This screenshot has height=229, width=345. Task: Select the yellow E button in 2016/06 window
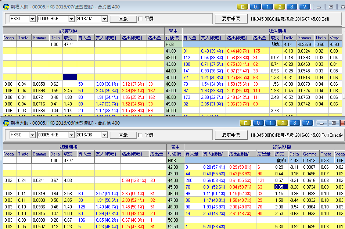(x=245, y=123)
